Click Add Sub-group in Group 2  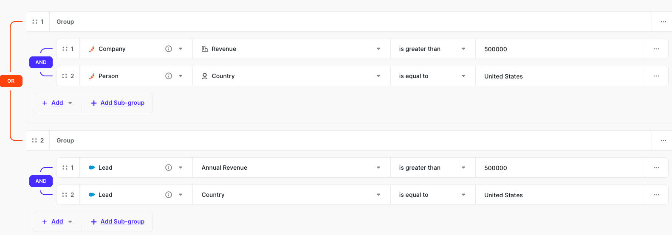tap(118, 222)
